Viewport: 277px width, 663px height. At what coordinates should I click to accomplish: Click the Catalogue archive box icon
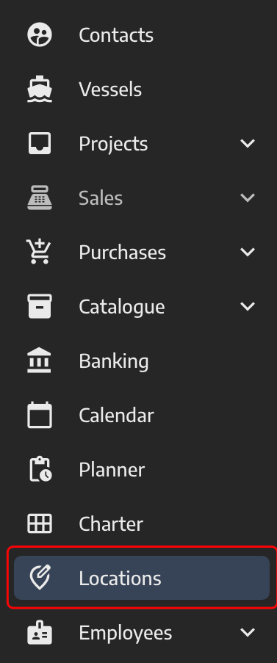40,306
